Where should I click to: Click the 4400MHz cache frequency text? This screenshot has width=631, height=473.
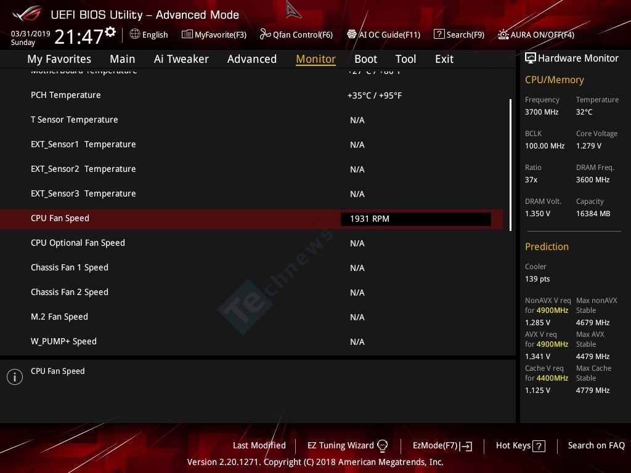[552, 378]
